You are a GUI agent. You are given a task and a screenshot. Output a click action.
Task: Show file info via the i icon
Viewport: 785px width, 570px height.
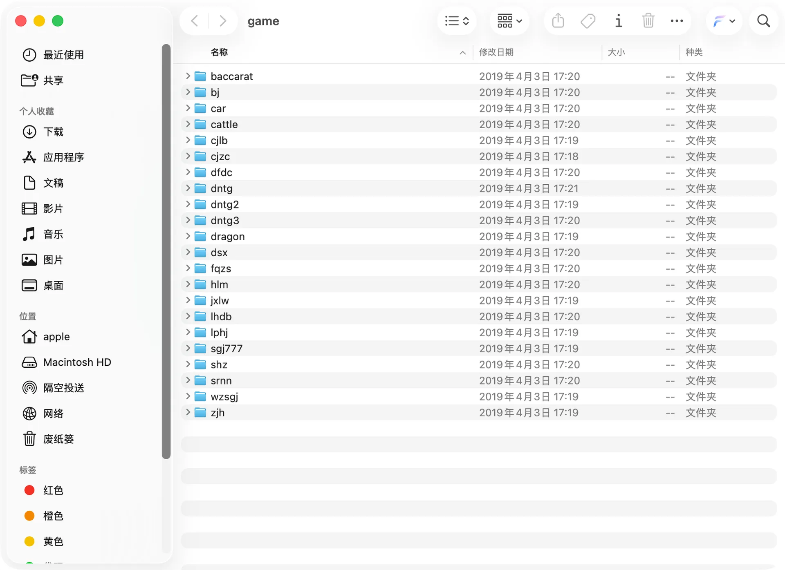click(619, 21)
